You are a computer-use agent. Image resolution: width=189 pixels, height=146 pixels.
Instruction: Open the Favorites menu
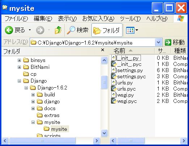pyautogui.click(x=98, y=19)
